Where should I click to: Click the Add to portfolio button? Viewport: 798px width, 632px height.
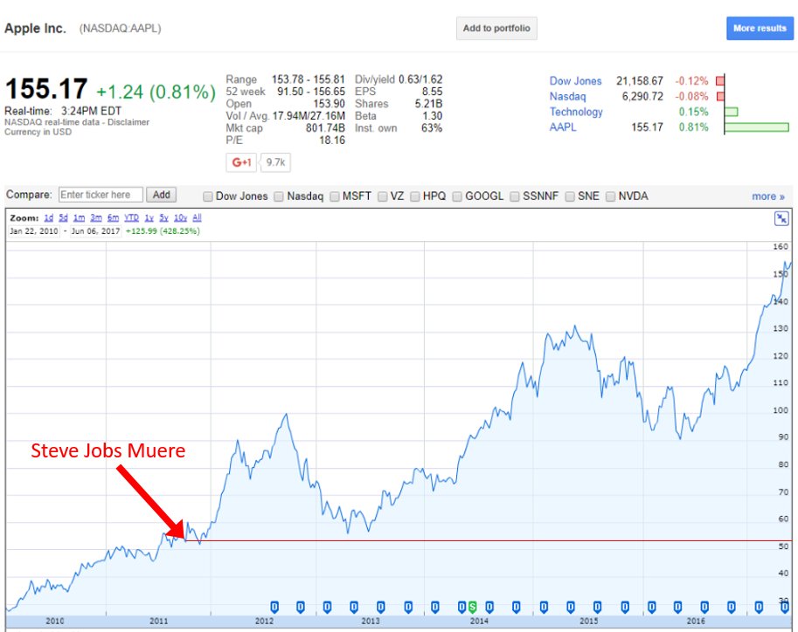pyautogui.click(x=496, y=29)
